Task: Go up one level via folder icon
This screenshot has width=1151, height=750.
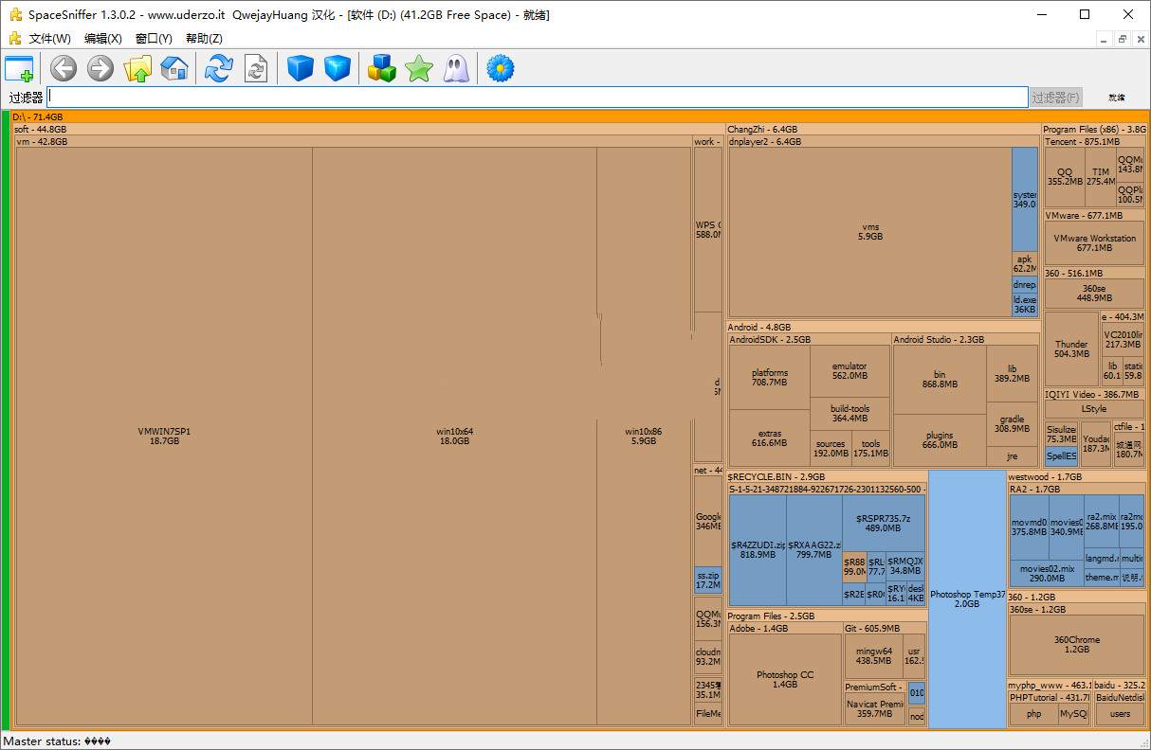Action: pyautogui.click(x=137, y=68)
